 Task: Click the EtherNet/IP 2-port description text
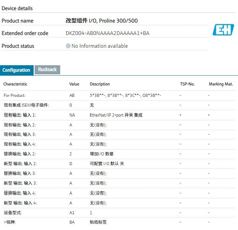[x=116, y=115]
